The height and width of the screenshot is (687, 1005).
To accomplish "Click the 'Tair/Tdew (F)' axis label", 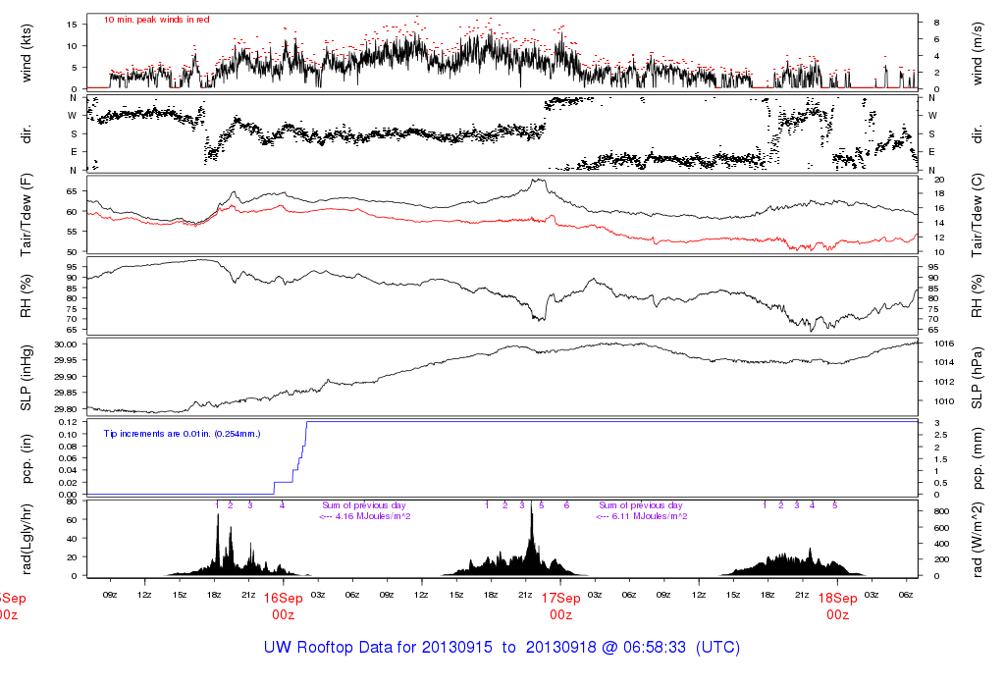I will (26, 215).
